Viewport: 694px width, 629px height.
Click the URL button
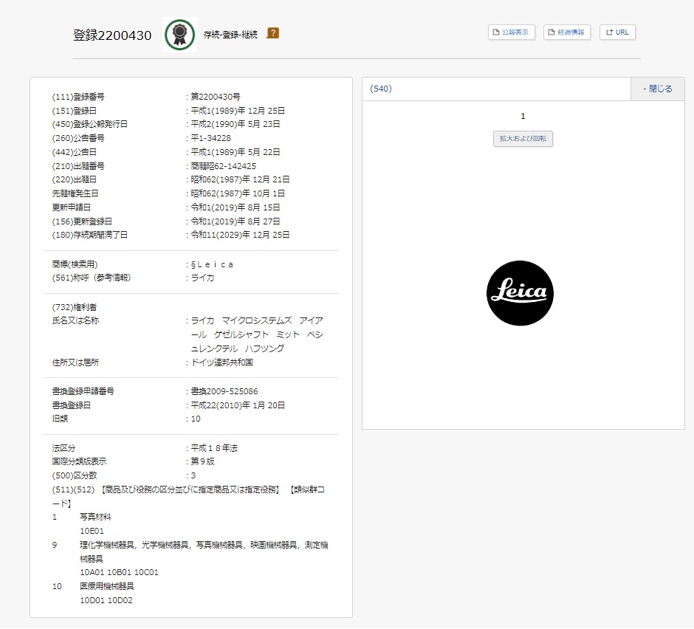pyautogui.click(x=617, y=32)
